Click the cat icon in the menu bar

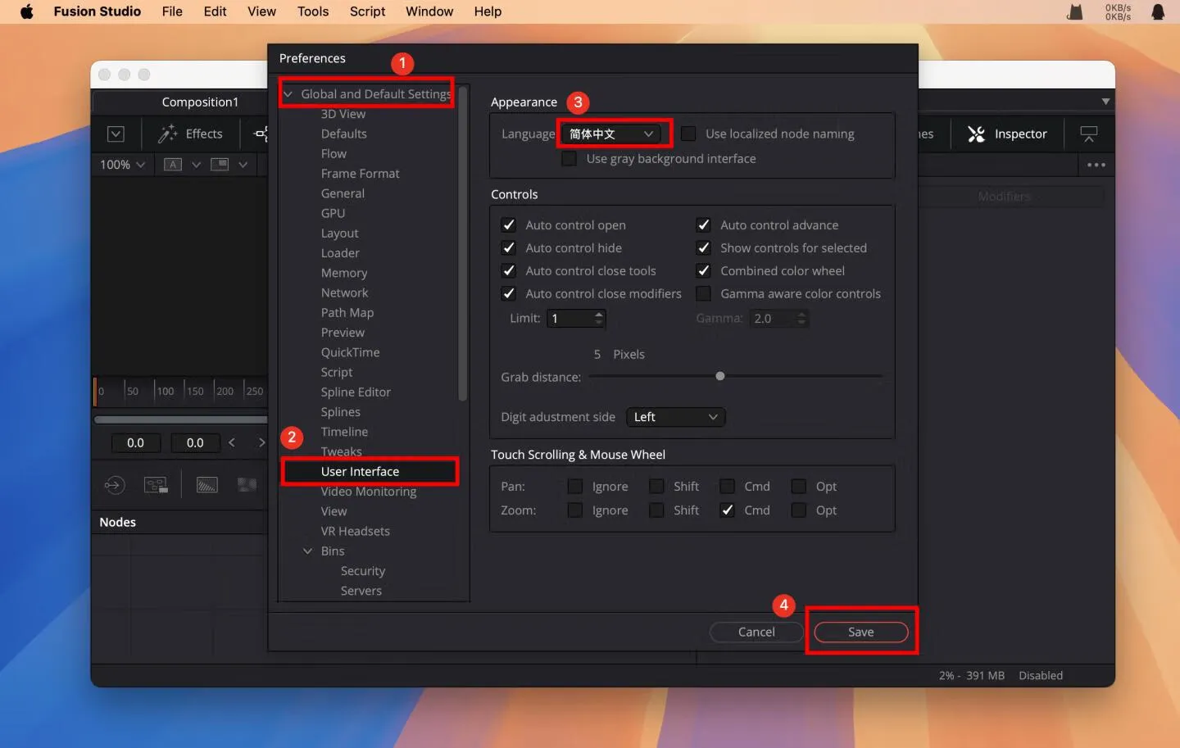(1075, 11)
